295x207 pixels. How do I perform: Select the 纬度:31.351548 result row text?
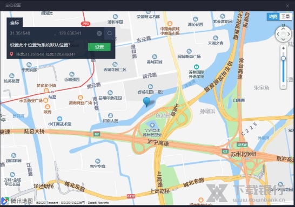[46, 54]
